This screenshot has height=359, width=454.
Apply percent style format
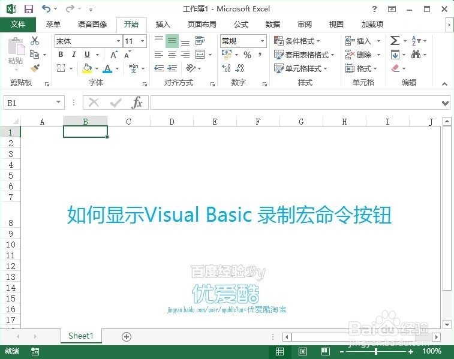(247, 55)
